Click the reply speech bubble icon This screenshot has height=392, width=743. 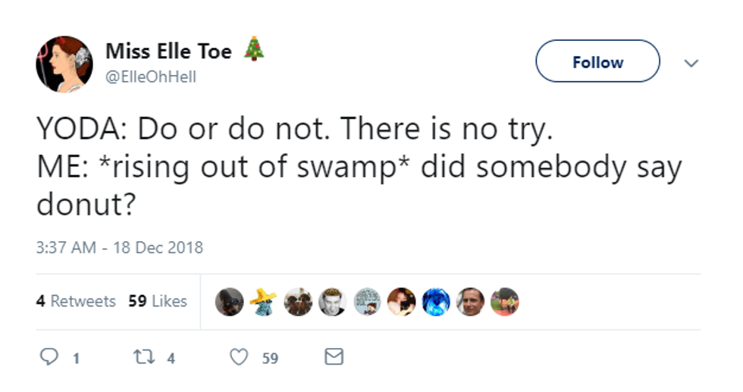47,357
